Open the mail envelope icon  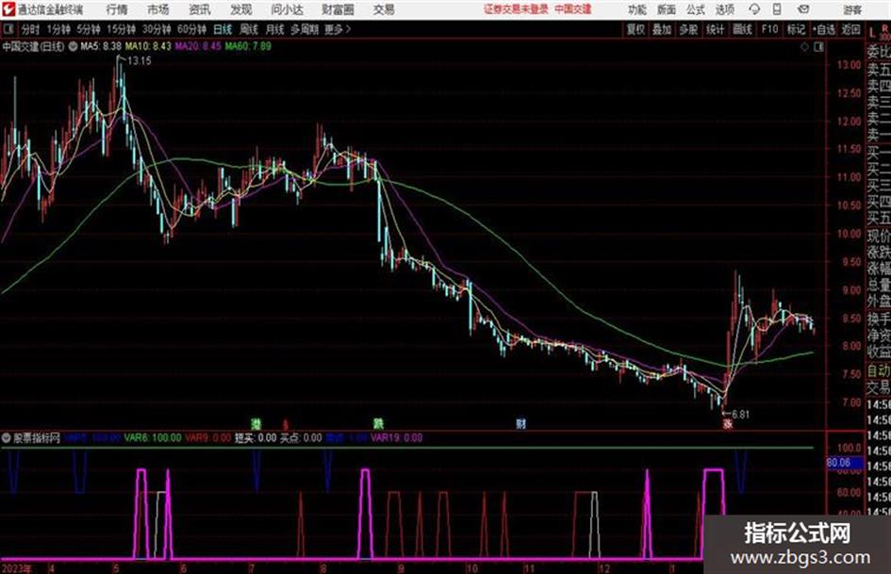[x=803, y=9]
